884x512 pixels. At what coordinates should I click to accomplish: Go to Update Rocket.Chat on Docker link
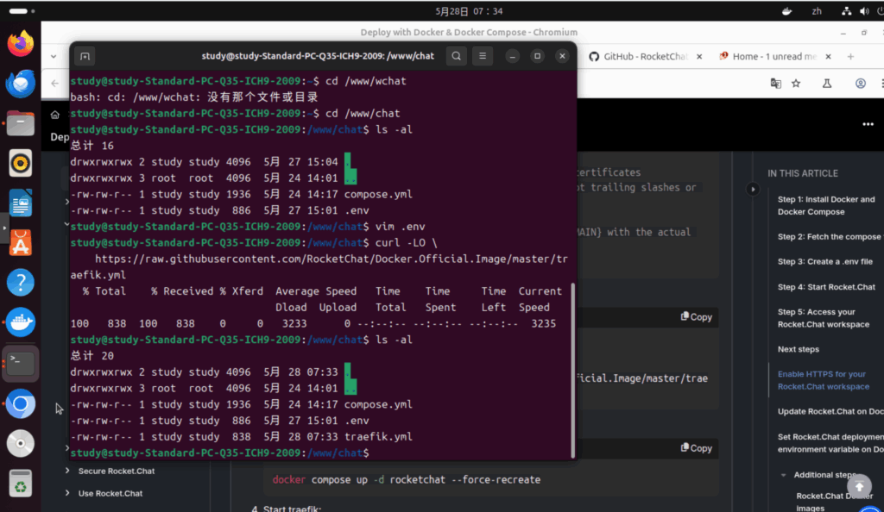pos(830,411)
